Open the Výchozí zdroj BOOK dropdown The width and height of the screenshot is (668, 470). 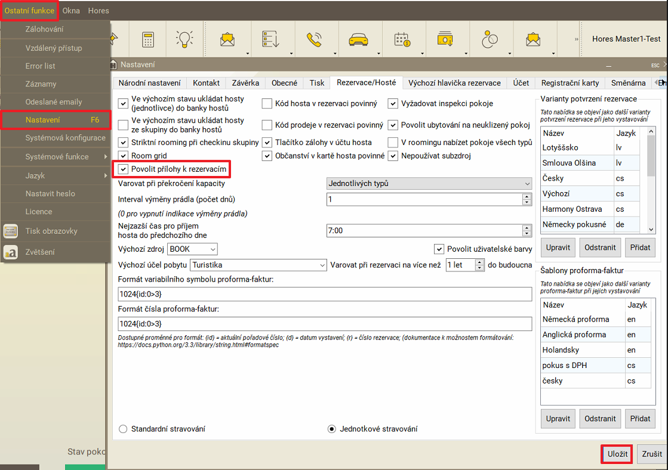(x=193, y=249)
